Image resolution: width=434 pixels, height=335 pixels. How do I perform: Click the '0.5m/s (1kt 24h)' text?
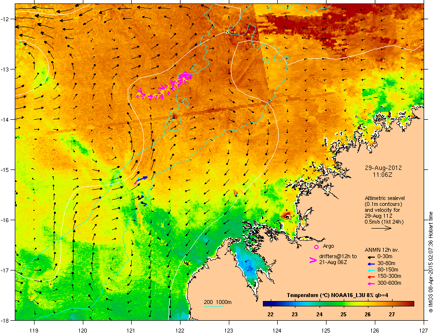pyautogui.click(x=384, y=222)
